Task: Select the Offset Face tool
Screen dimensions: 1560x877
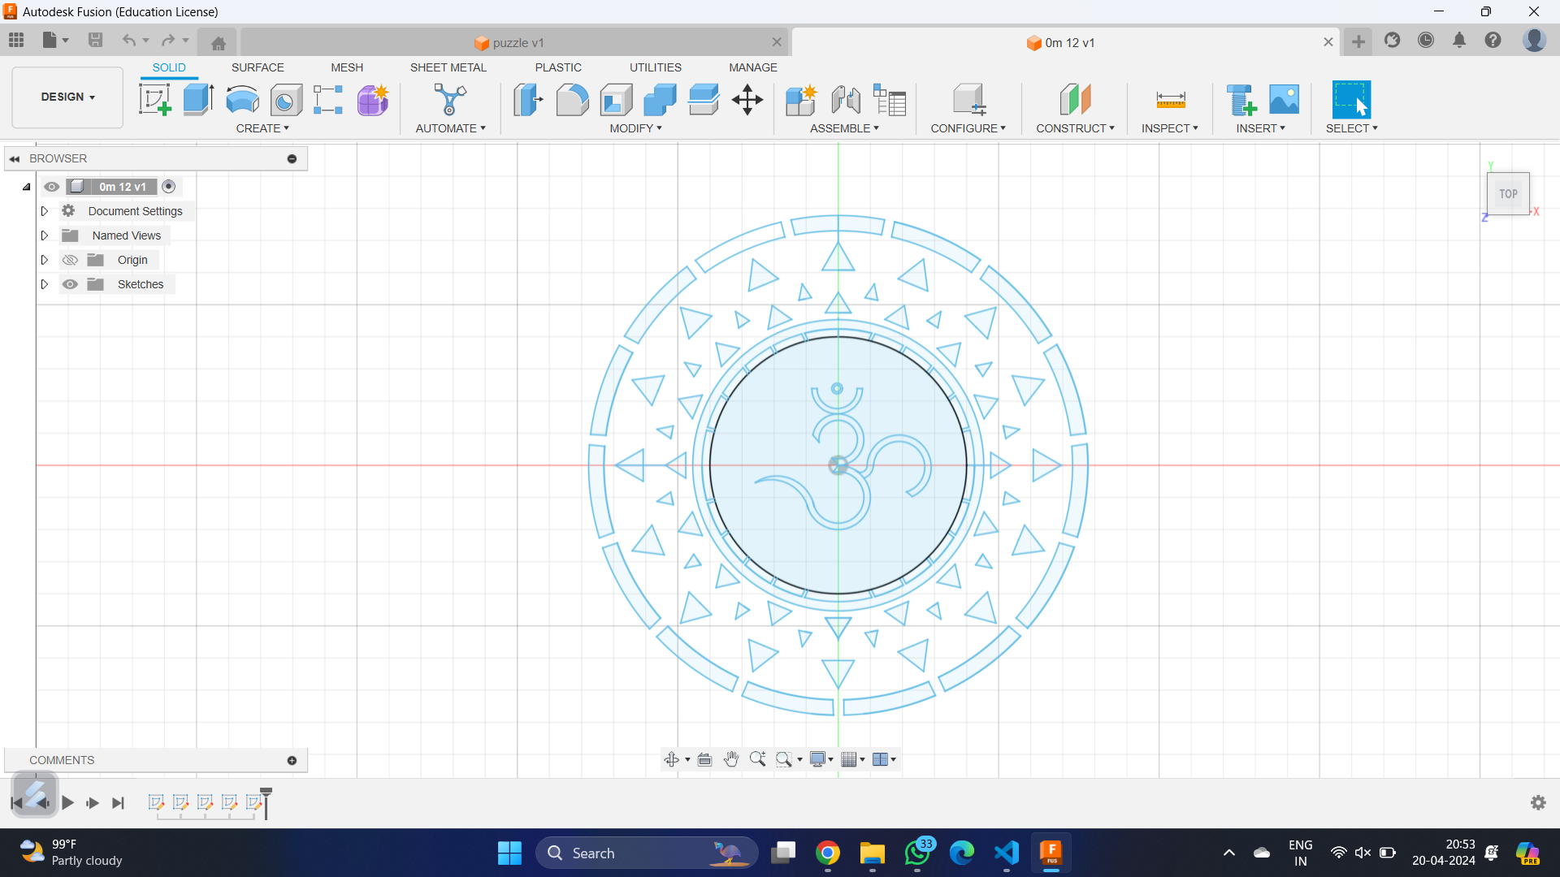Action: click(704, 100)
